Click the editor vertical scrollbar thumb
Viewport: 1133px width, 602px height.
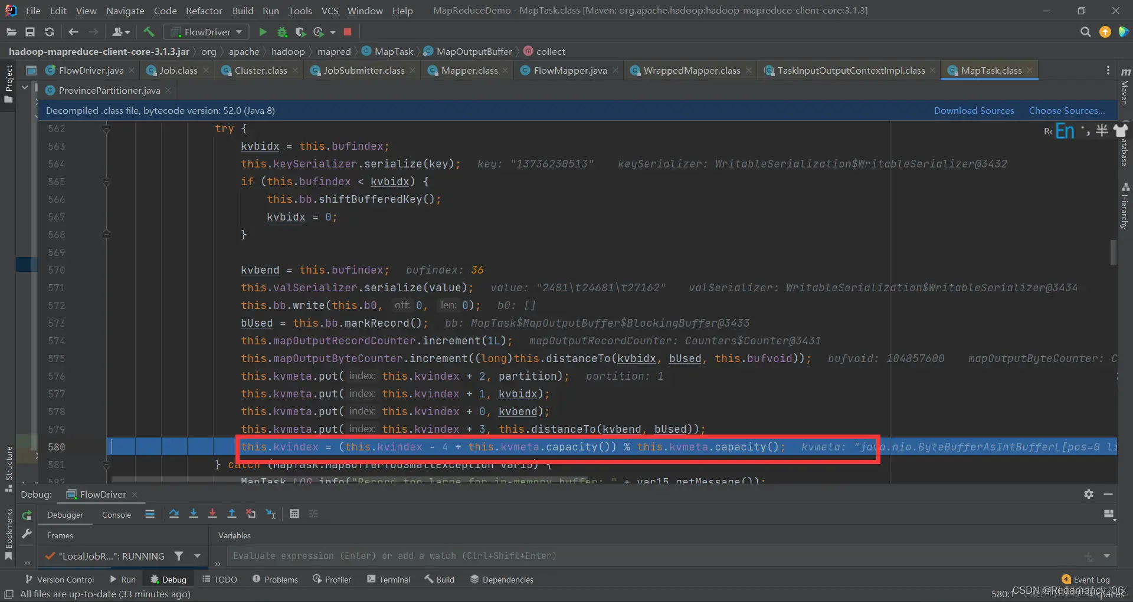1113,252
